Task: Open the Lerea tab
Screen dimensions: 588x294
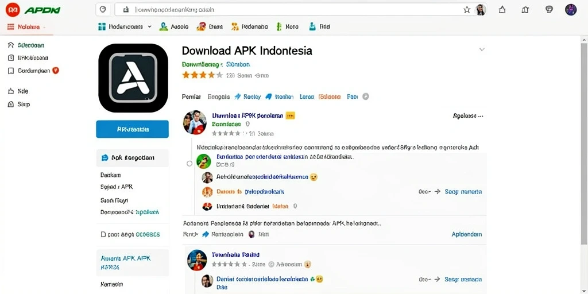Action: (x=307, y=96)
